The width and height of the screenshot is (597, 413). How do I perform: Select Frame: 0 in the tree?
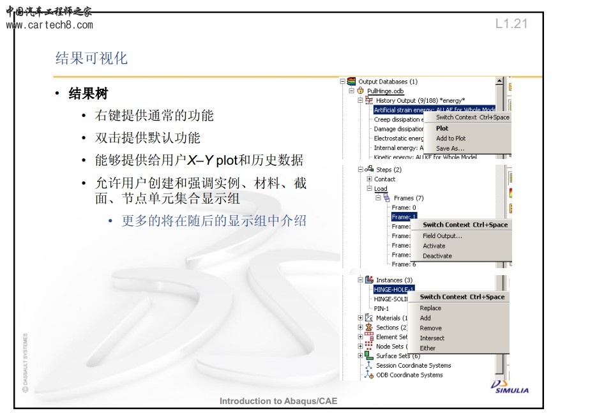pyautogui.click(x=404, y=207)
